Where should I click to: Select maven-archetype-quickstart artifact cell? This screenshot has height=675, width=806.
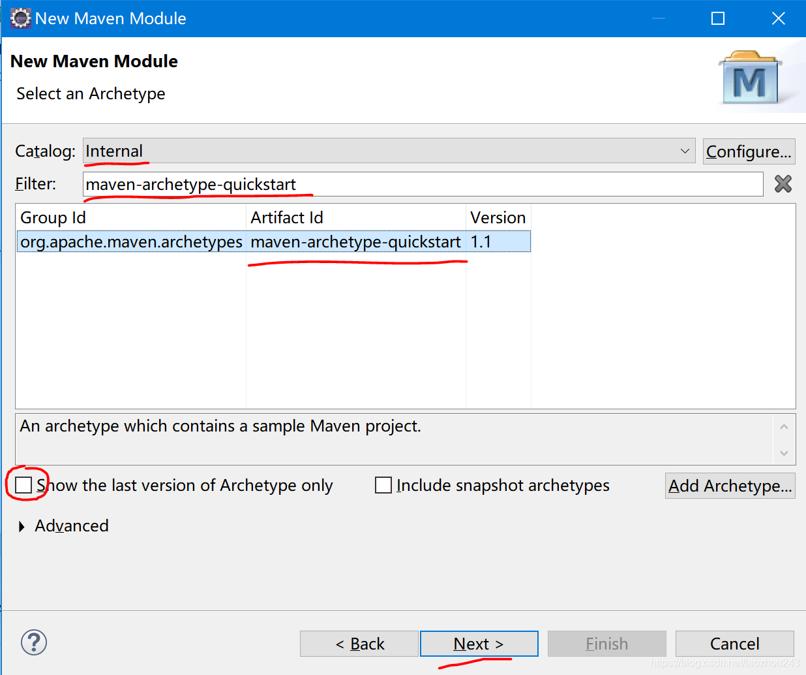click(x=356, y=242)
